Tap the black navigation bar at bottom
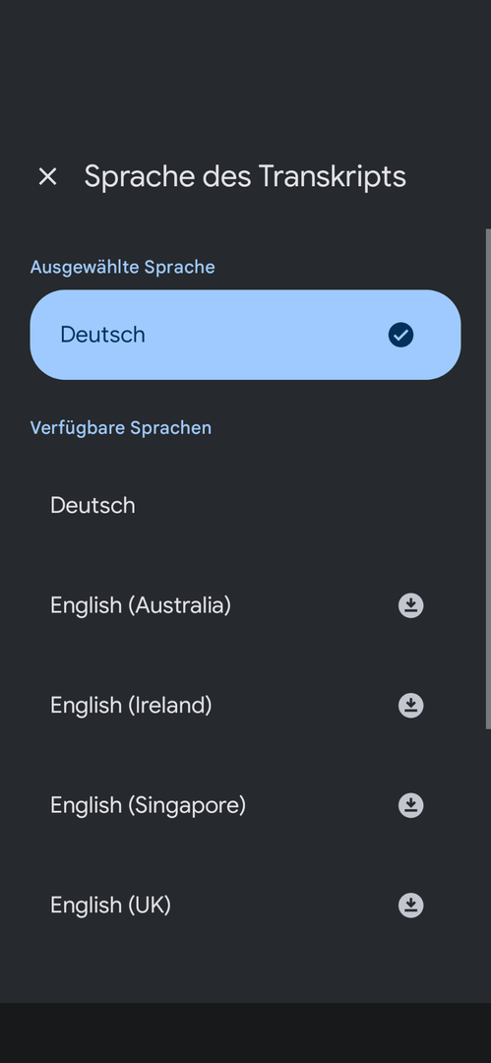Image resolution: width=491 pixels, height=1063 pixels. (246, 1033)
